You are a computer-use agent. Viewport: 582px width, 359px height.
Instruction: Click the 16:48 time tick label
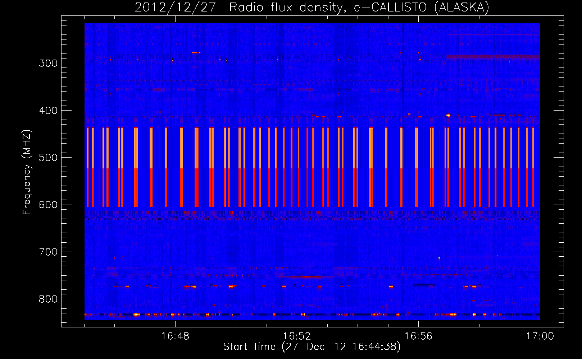click(x=175, y=336)
